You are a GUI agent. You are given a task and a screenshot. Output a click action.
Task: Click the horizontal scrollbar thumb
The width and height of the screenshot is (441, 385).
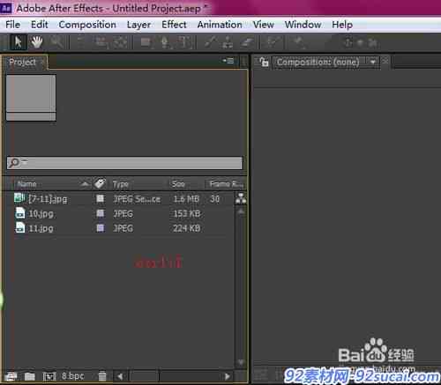[145, 376]
